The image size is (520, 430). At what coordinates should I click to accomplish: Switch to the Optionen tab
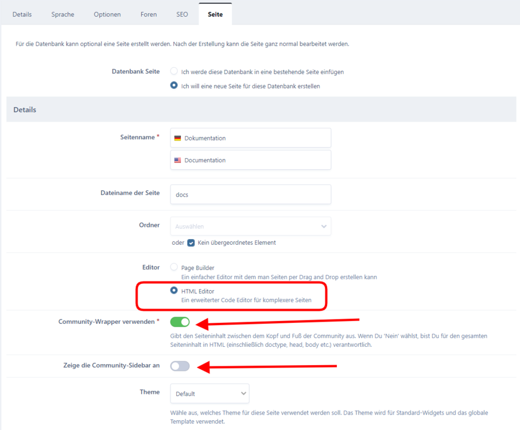pos(107,14)
